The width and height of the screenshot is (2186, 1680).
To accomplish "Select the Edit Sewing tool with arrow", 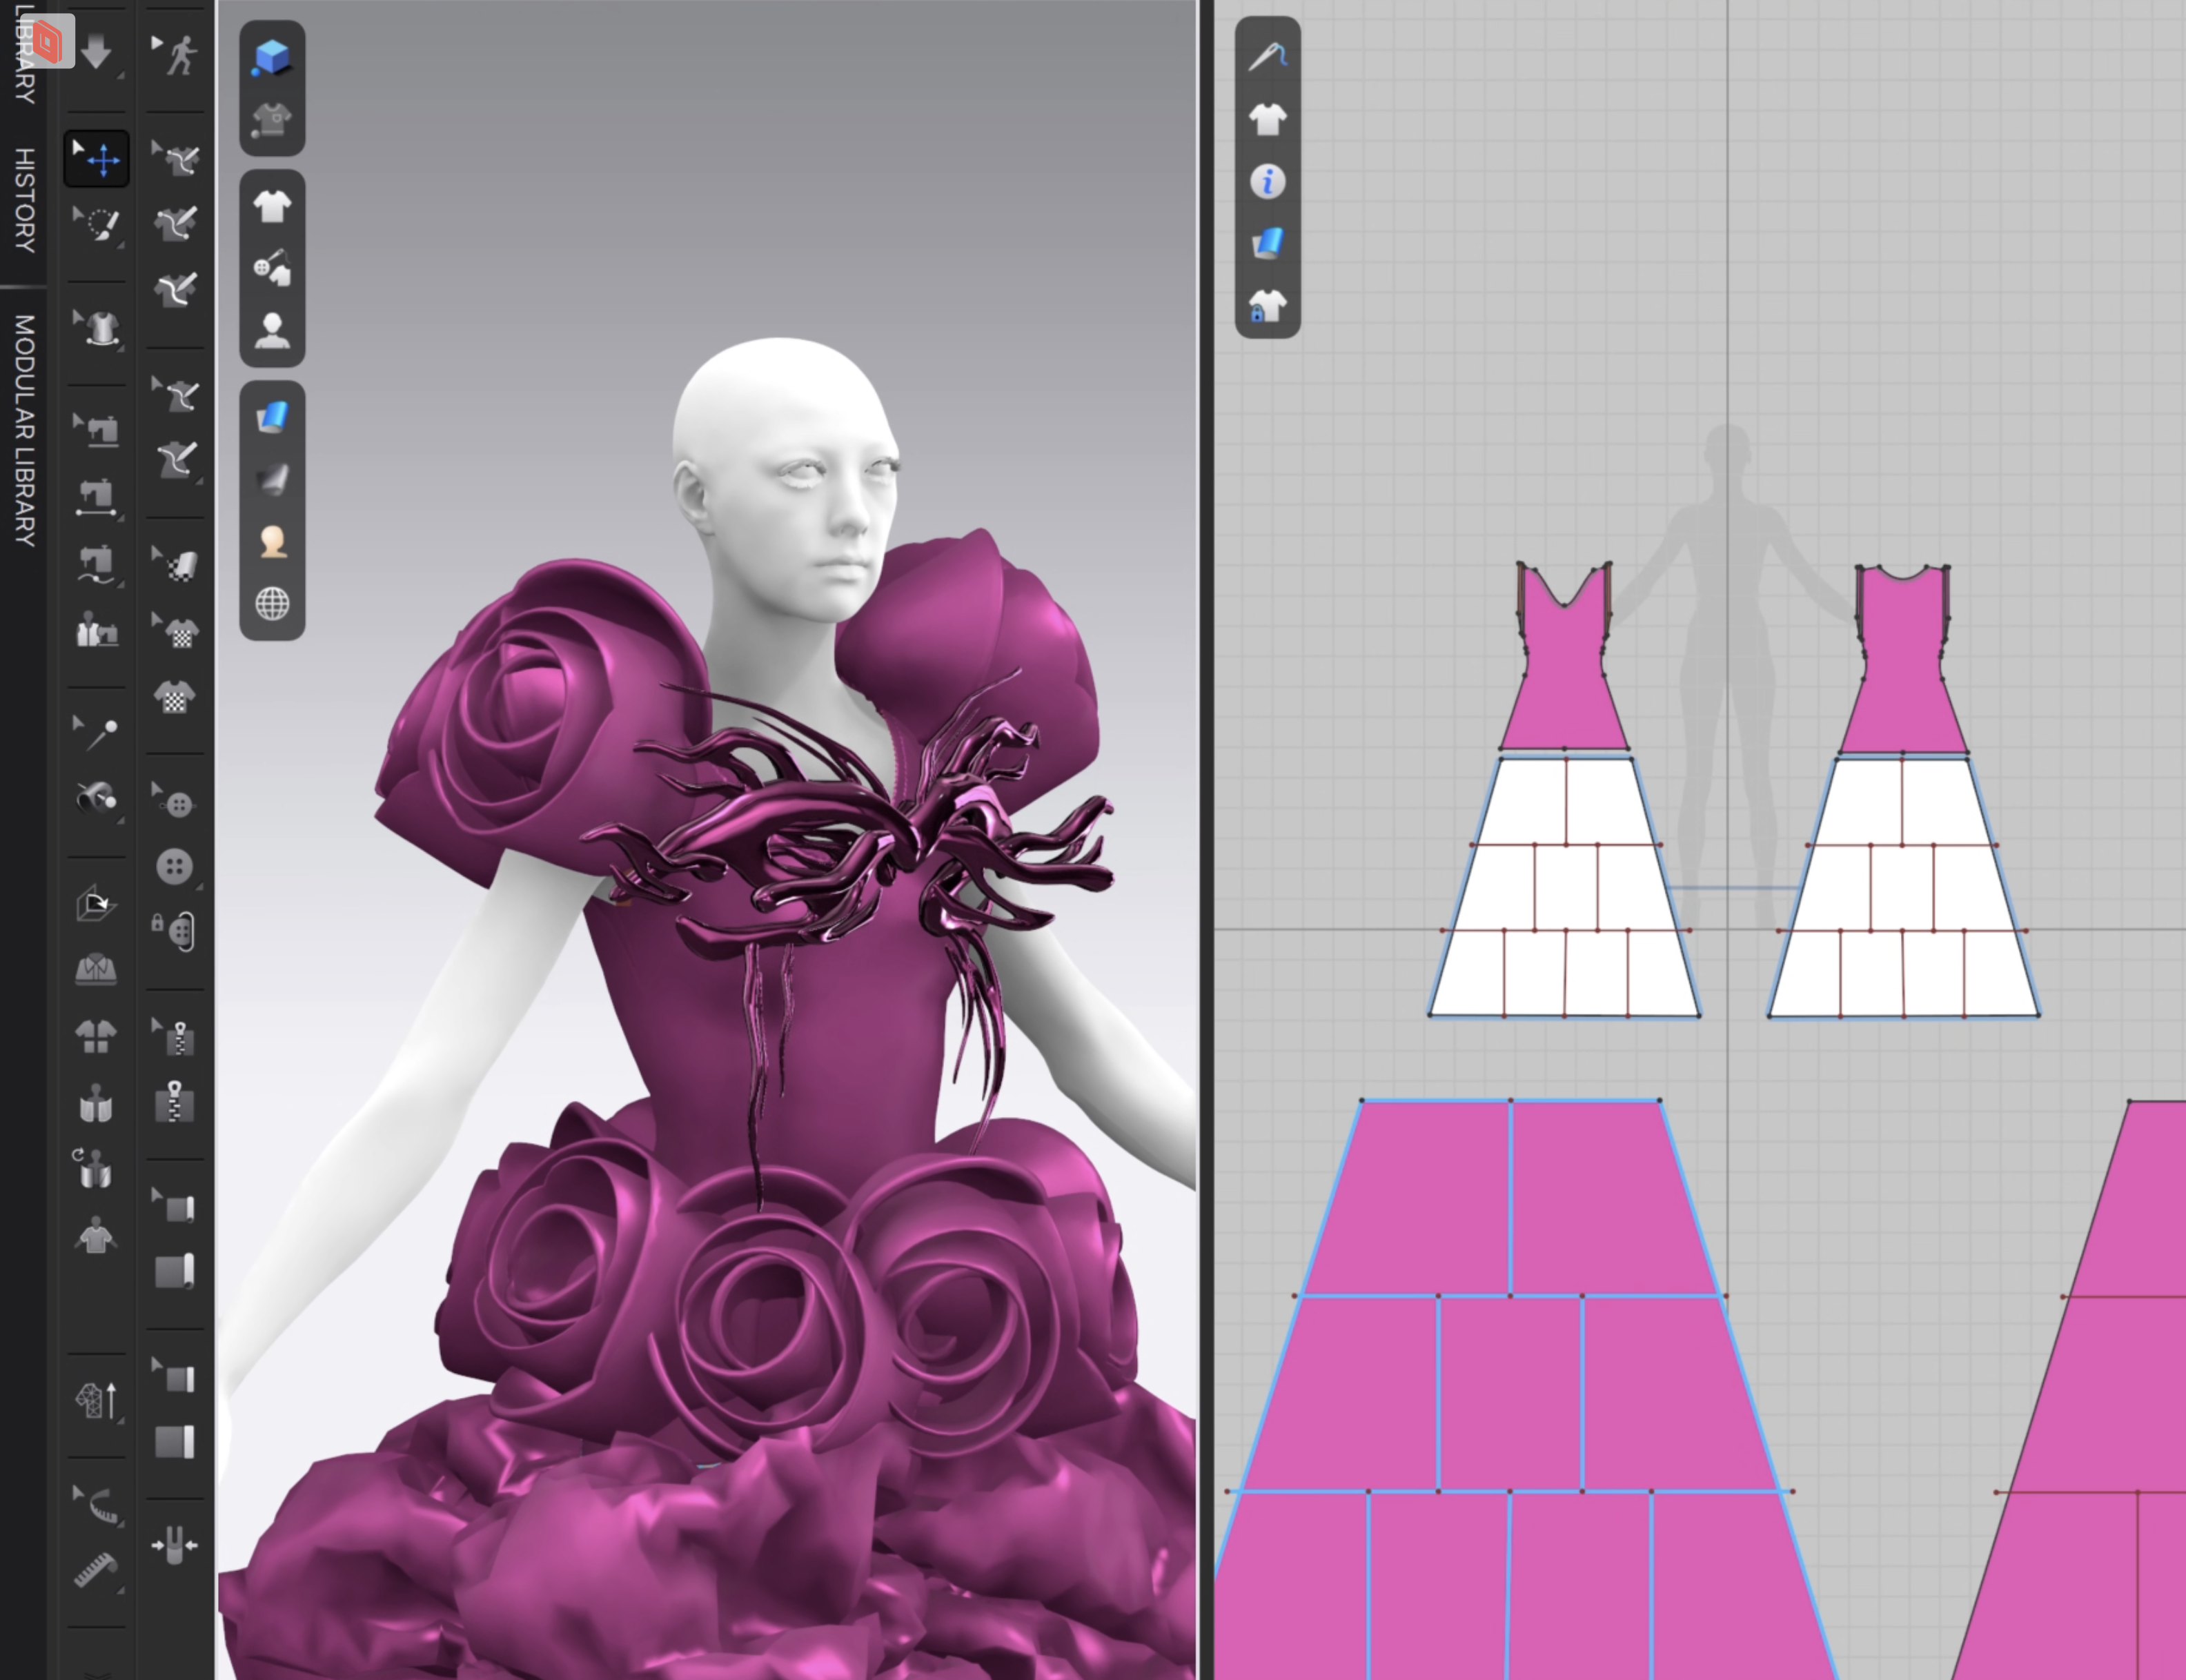I will [96, 430].
